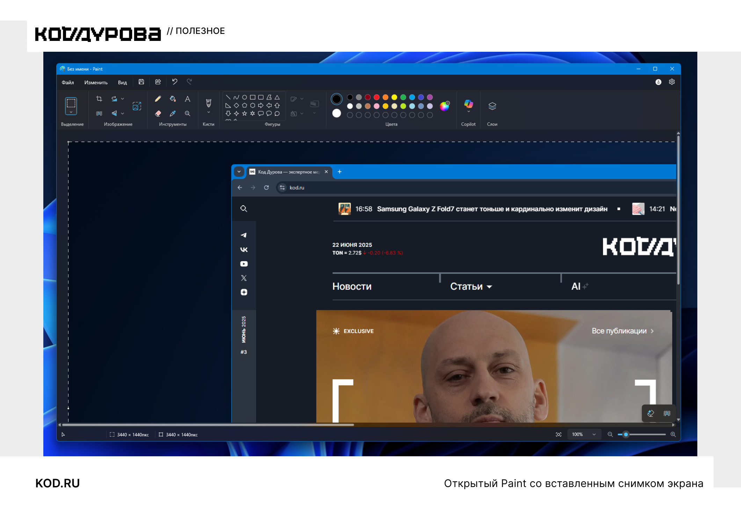
Task: Pick the Fill bucket tool
Action: coord(173,99)
